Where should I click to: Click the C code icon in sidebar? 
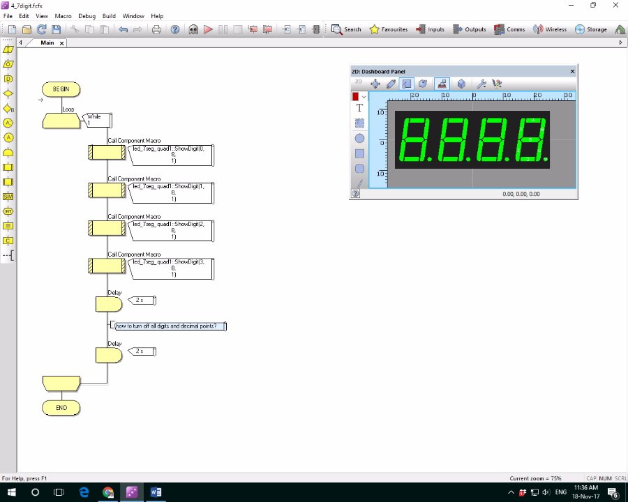8,241
